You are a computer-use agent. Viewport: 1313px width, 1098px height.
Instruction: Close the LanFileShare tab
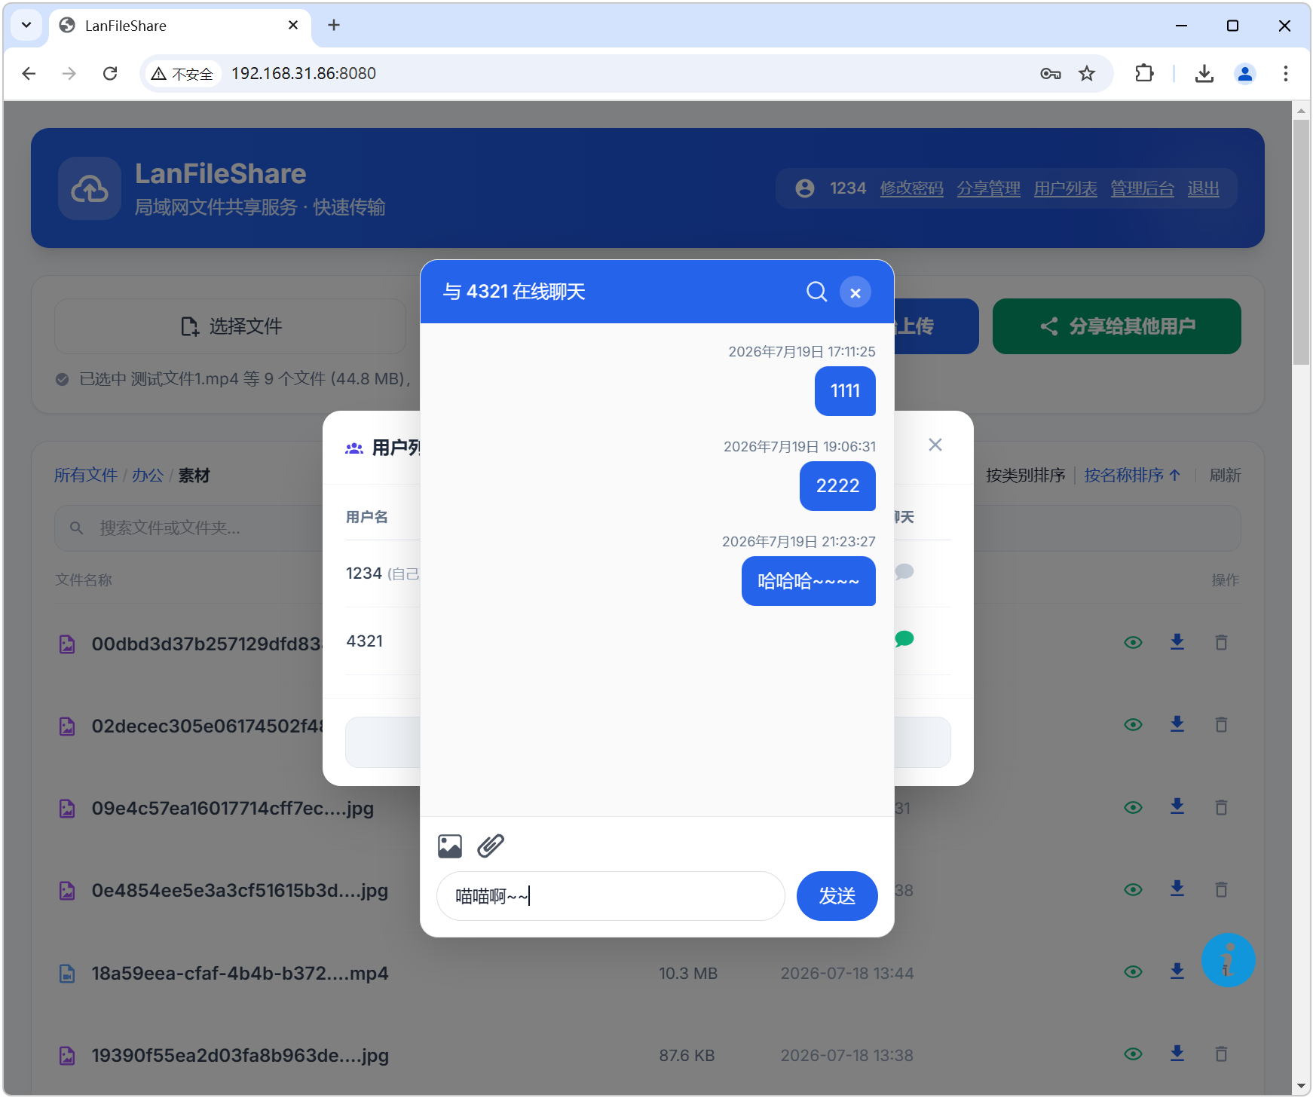(x=293, y=25)
